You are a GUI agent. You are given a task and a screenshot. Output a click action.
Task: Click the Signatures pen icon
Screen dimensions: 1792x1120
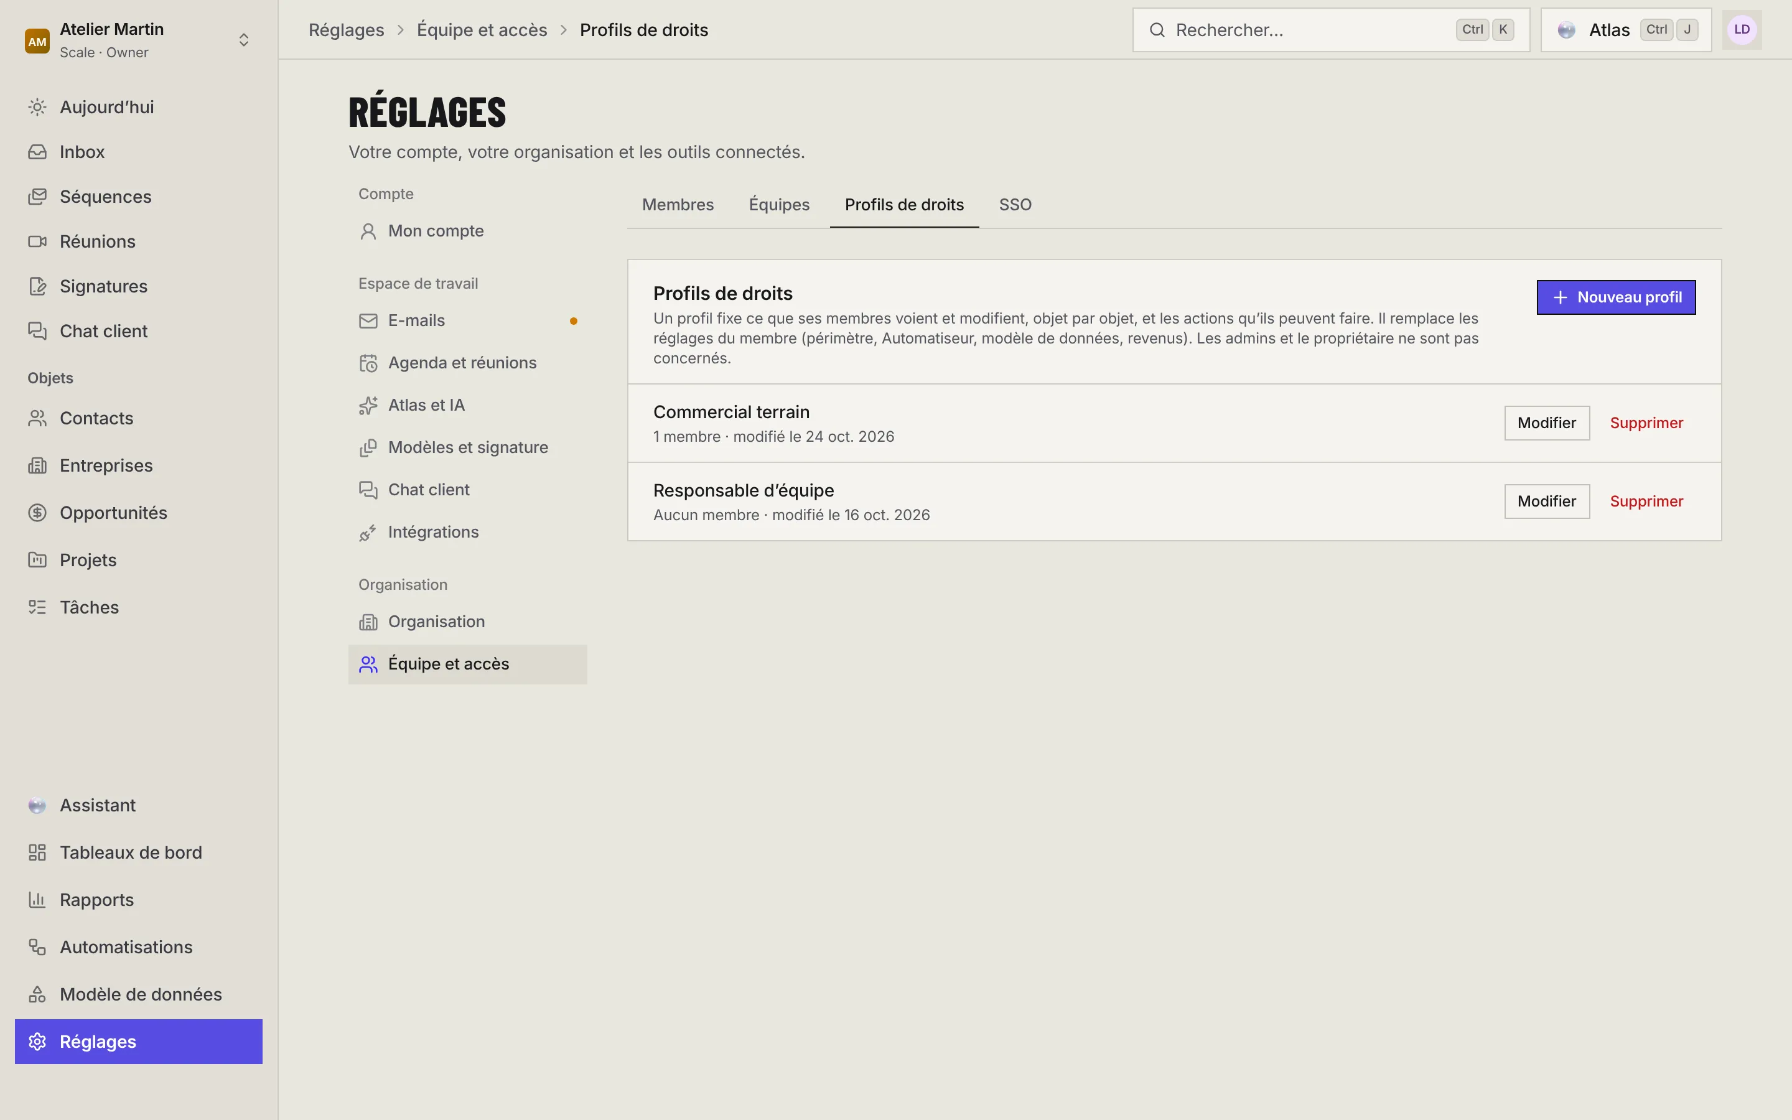coord(37,287)
